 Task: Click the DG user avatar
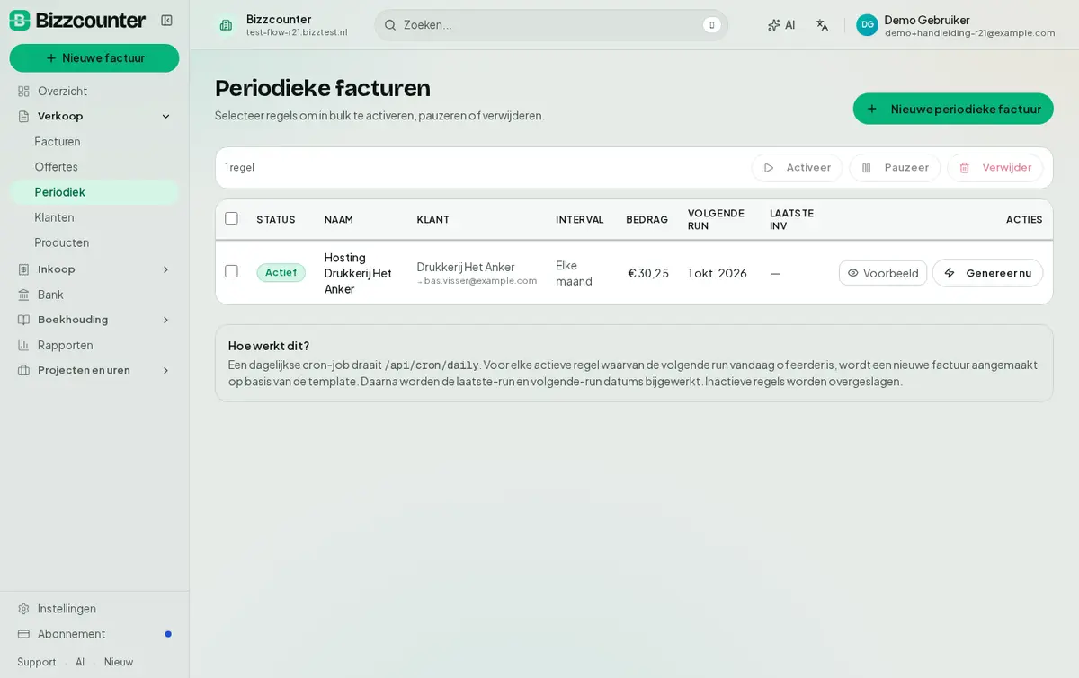point(867,25)
